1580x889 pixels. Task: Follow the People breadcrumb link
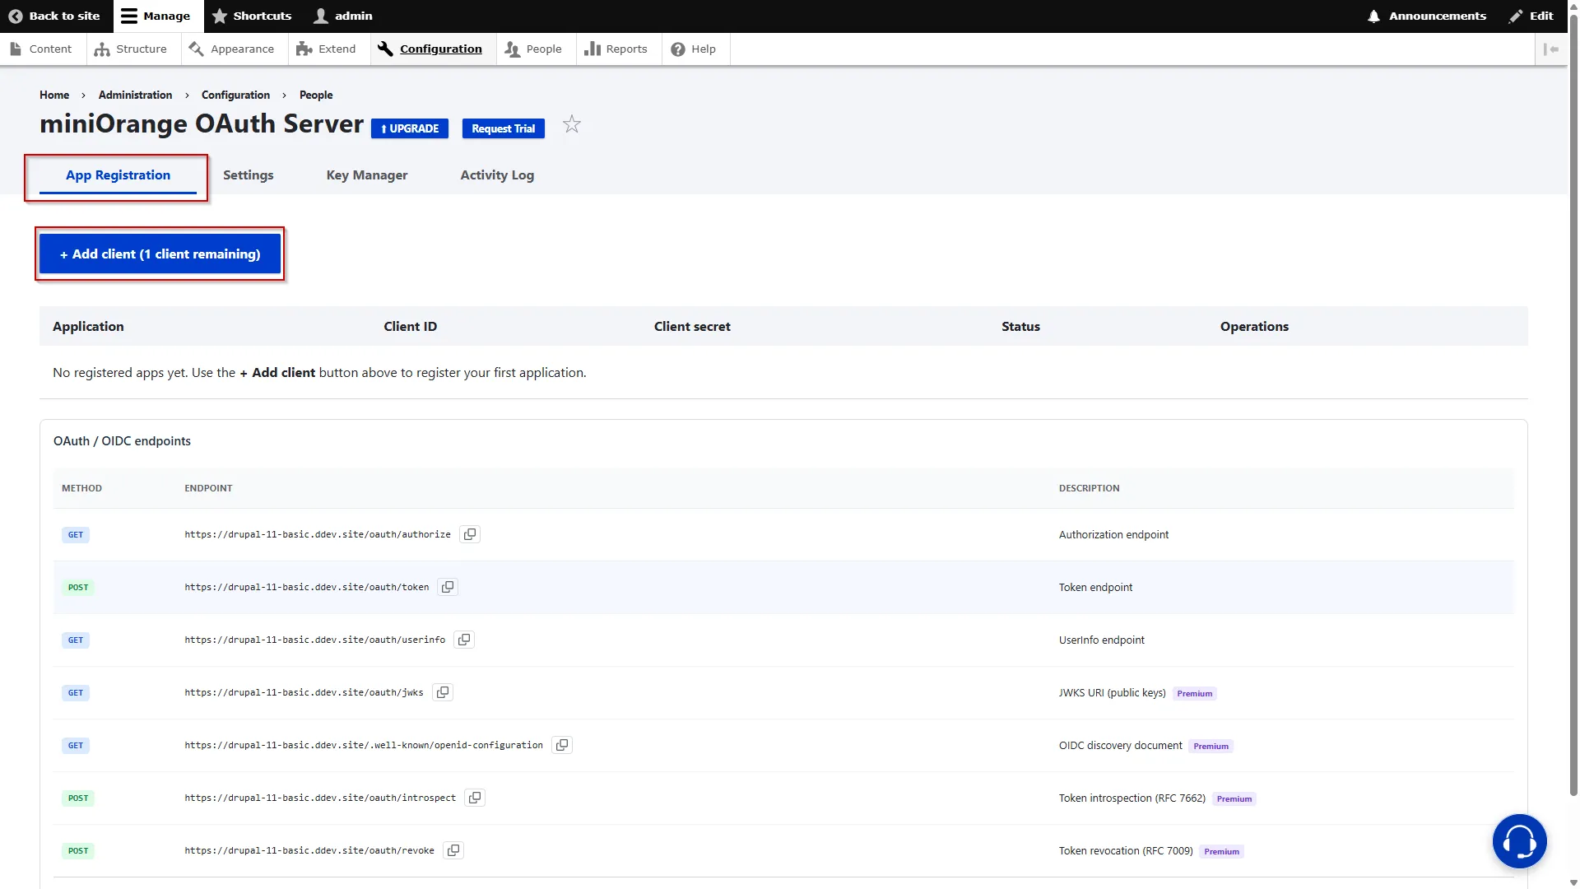(x=316, y=95)
